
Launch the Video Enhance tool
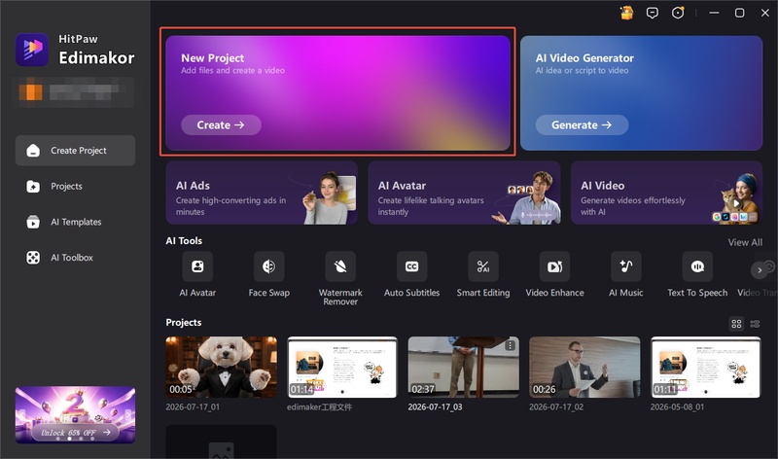tap(554, 266)
